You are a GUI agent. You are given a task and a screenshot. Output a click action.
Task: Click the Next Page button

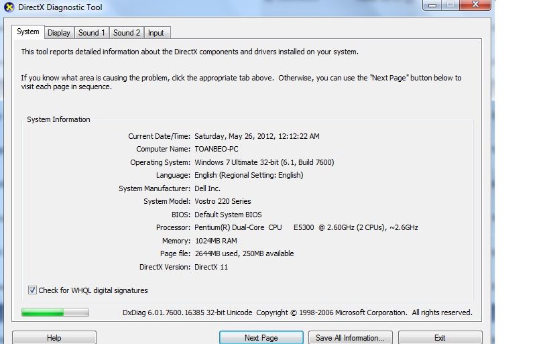(261, 337)
